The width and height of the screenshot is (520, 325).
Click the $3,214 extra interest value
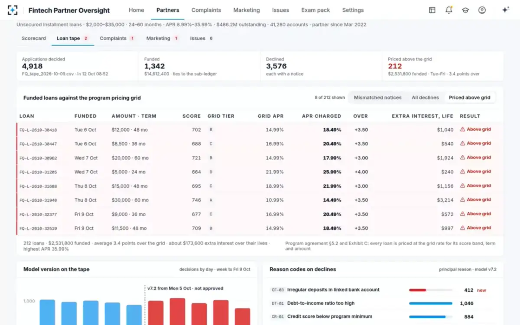coord(445,200)
